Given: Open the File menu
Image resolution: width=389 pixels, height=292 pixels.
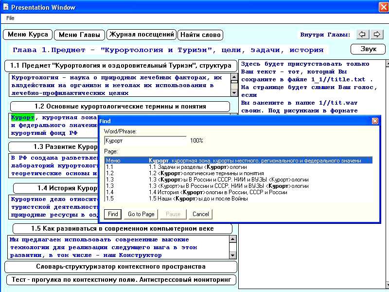Looking at the screenshot, I should click(x=10, y=18).
